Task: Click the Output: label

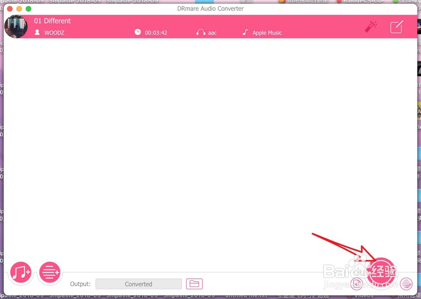Action: (80, 284)
